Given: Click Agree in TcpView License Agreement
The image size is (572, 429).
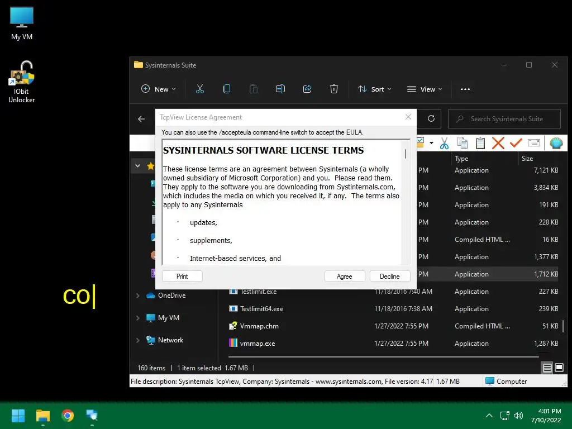Looking at the screenshot, I should point(344,276).
